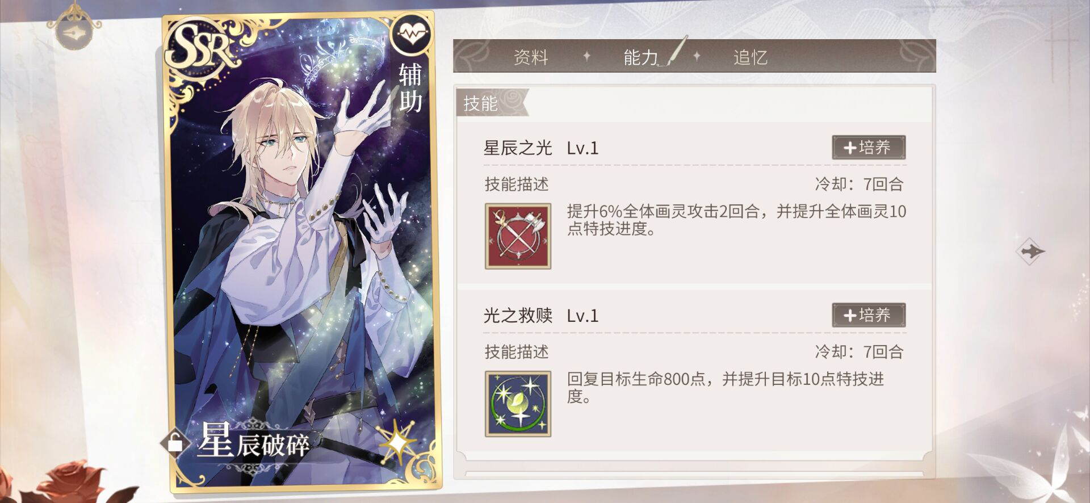This screenshot has width=1090, height=503.
Task: Tap the 冷却:7回合 label of 星辰之光
Action: point(859,184)
